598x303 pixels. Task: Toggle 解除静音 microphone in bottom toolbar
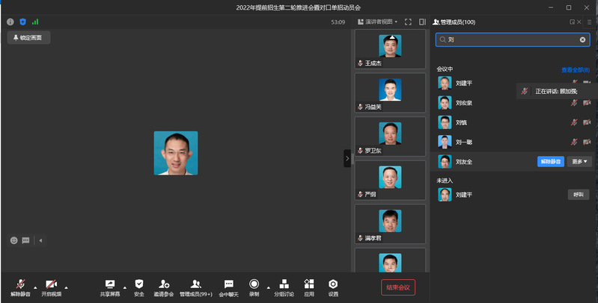[x=20, y=284]
